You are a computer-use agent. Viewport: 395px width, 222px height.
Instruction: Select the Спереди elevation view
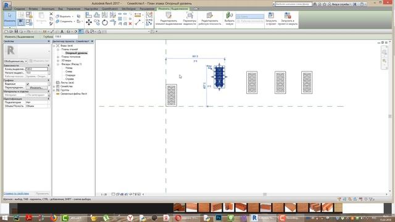pyautogui.click(x=70, y=75)
